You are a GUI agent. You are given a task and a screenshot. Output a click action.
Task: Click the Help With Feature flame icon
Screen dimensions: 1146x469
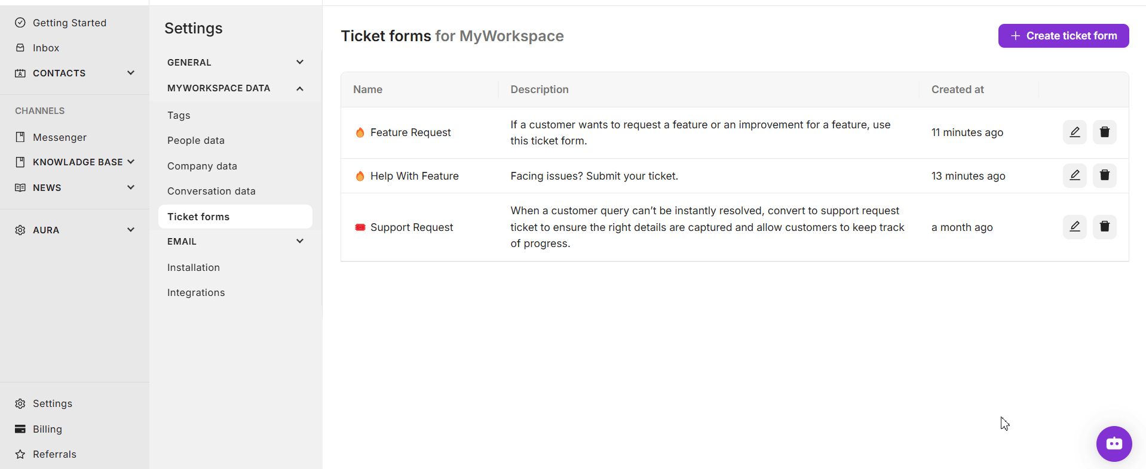[360, 176]
